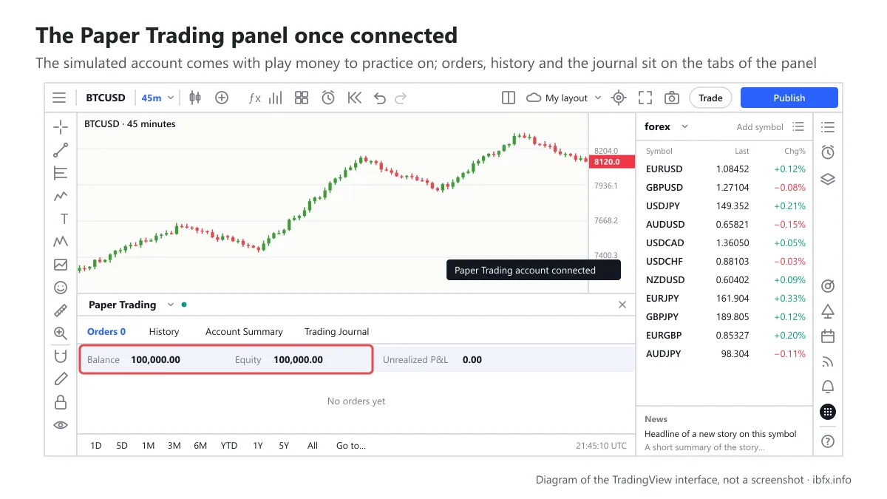Open the hamburger main menu
The image size is (887, 499).
click(x=59, y=98)
